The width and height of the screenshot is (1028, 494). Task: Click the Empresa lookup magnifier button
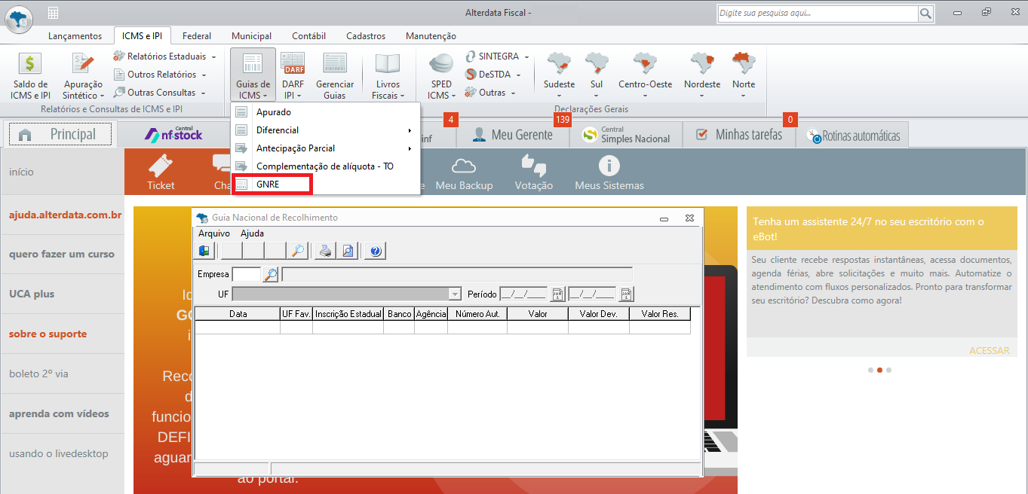pyautogui.click(x=271, y=275)
